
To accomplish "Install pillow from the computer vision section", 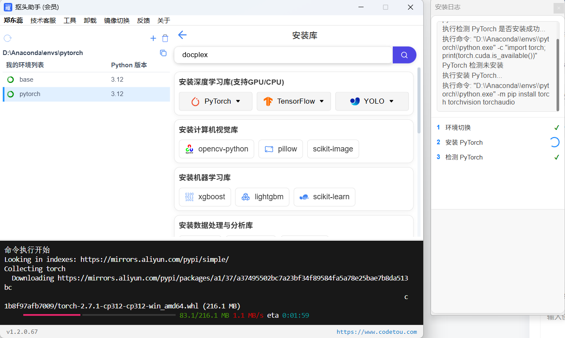I will coord(280,149).
